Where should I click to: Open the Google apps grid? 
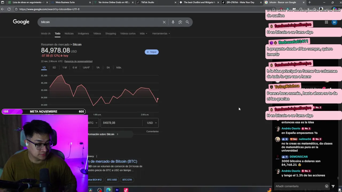(327, 22)
